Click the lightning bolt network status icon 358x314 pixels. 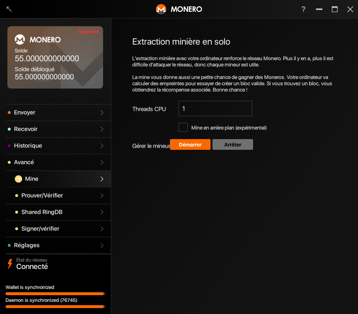[10, 264]
